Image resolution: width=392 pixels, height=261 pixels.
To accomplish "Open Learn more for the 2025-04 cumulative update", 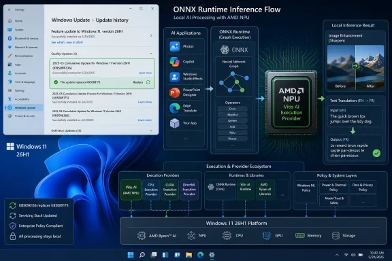I will [145, 120].
